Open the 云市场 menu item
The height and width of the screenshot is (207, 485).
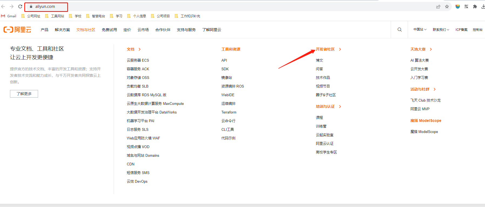coord(143,30)
